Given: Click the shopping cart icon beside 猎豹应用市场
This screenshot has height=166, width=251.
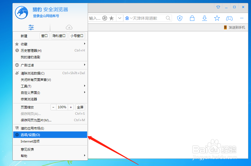Looking at the screenshot, I should [17, 128].
